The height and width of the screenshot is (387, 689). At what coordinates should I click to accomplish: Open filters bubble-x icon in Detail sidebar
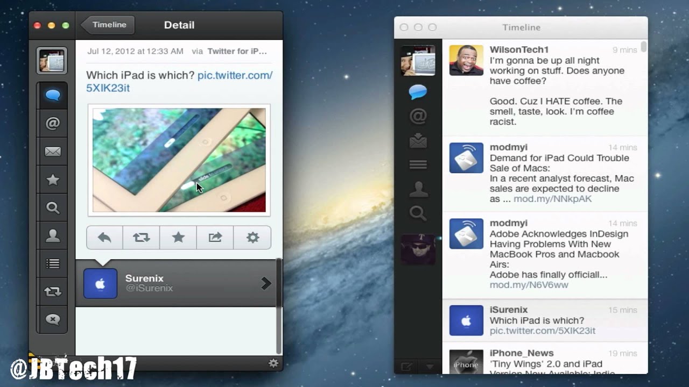click(52, 319)
